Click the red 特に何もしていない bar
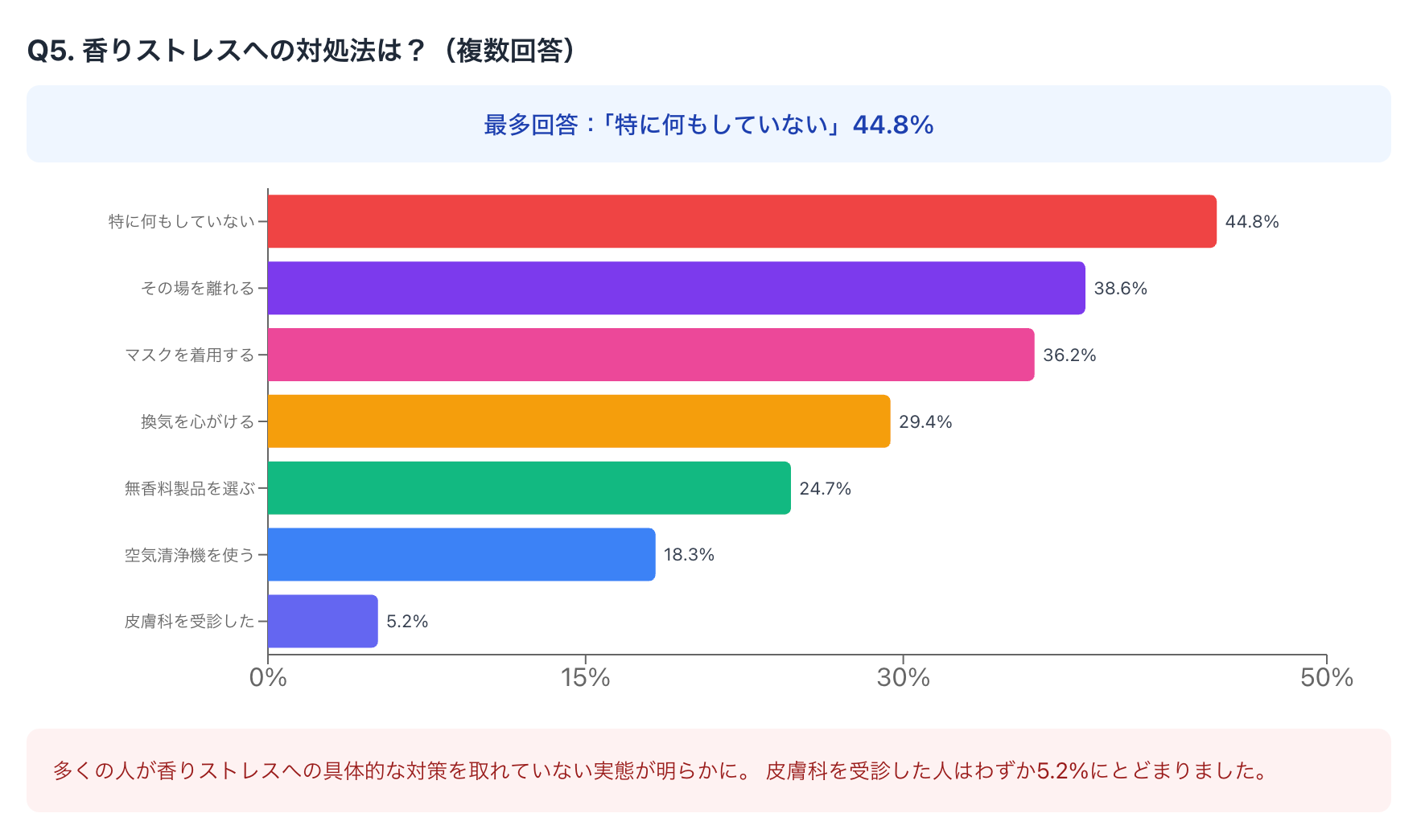 (741, 221)
